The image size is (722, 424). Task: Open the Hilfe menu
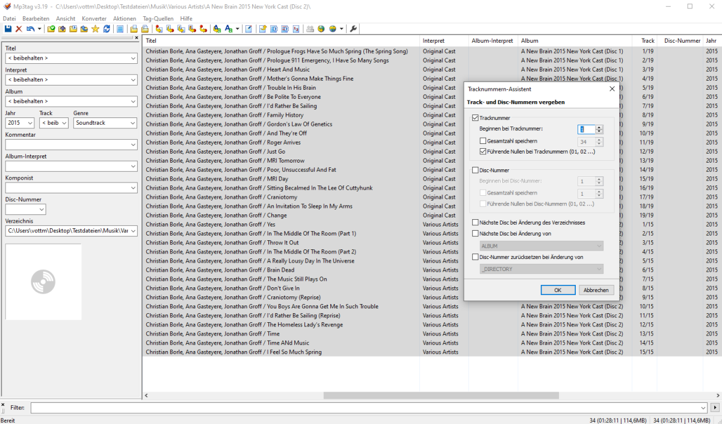[186, 19]
